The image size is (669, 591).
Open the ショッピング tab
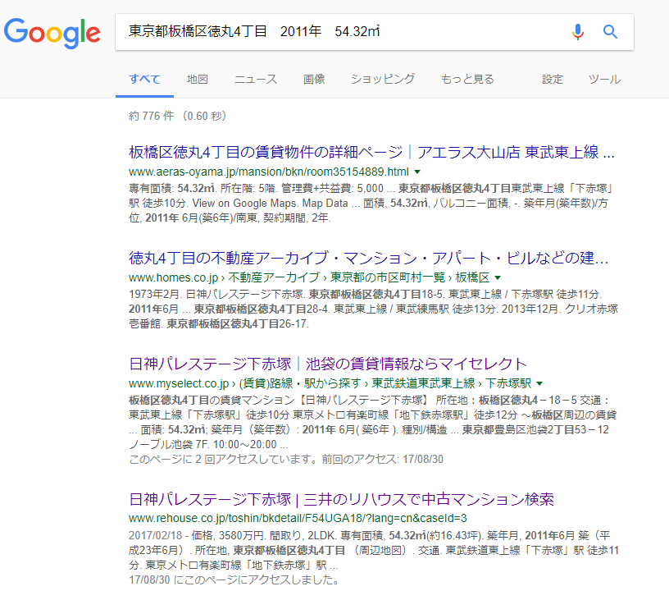click(x=383, y=79)
